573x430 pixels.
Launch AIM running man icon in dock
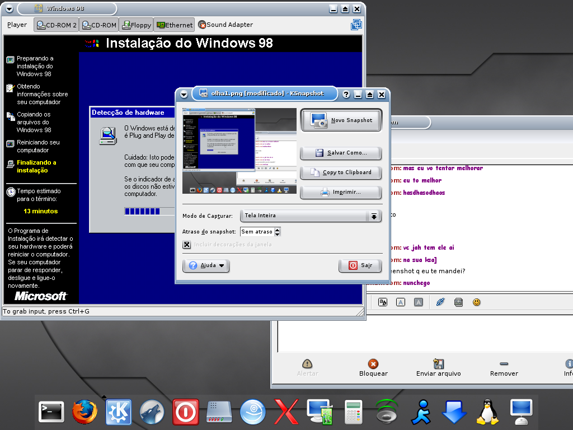coord(421,412)
